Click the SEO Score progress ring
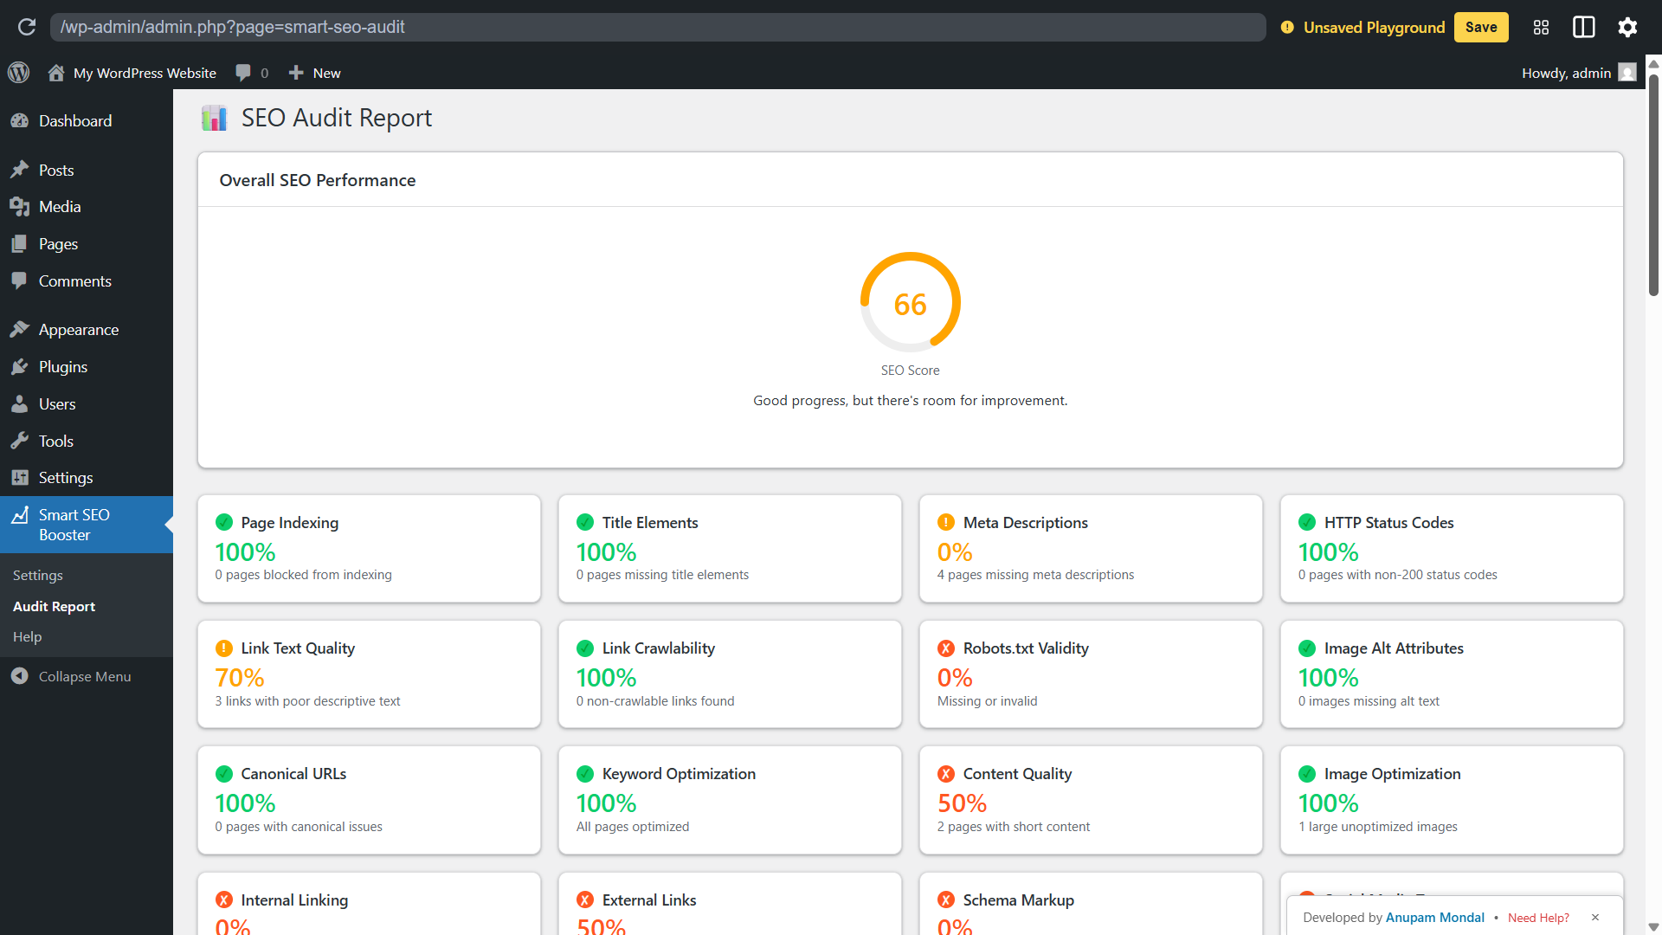Viewport: 1662px width, 935px height. [910, 302]
